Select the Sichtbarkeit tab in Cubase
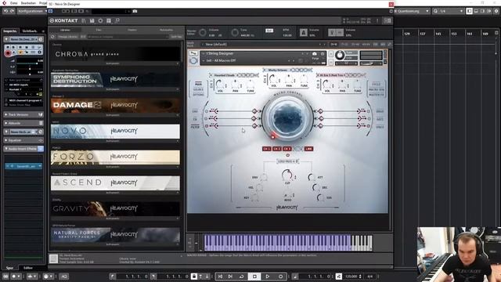The image size is (501, 282). (30, 31)
